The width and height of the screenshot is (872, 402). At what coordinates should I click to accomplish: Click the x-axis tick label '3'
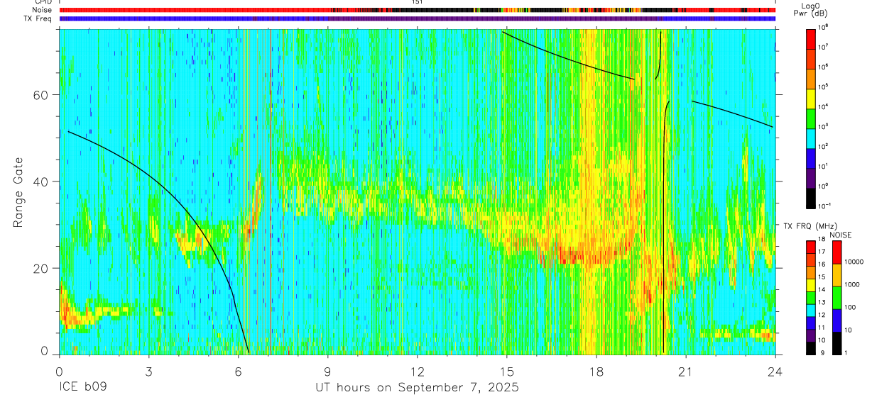pos(148,372)
